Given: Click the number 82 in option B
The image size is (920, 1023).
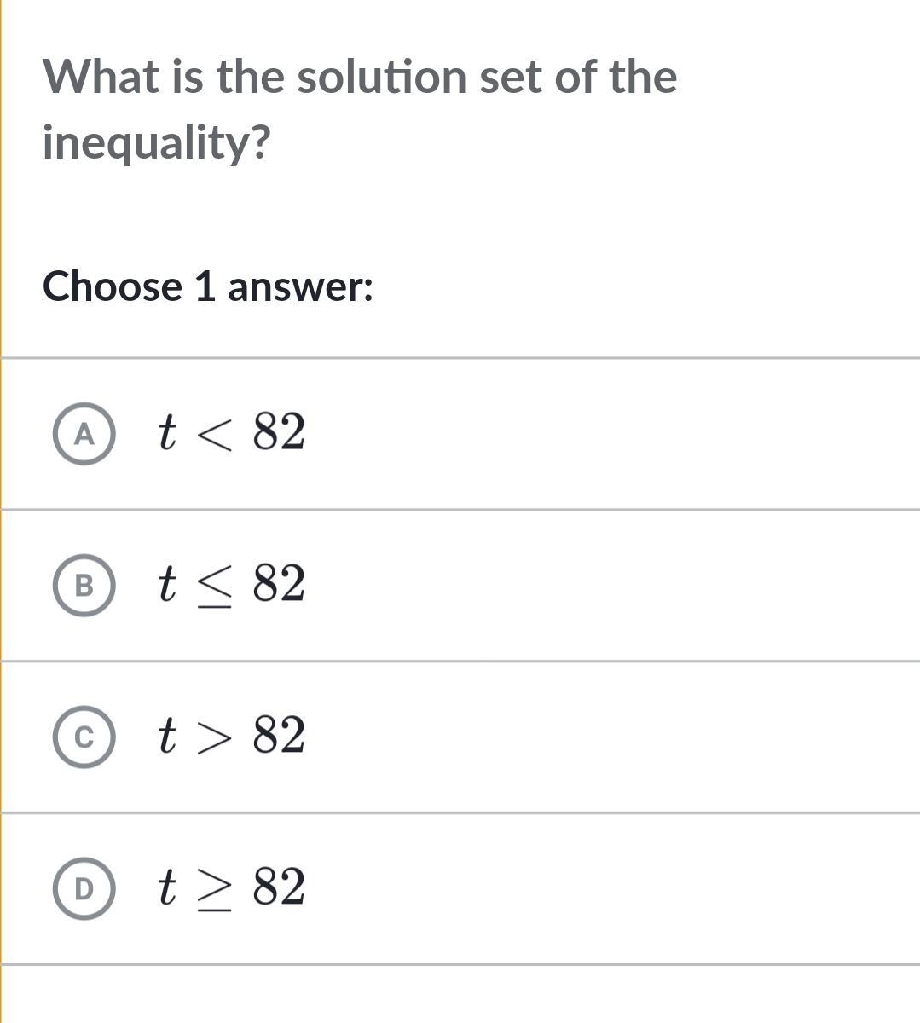Looking at the screenshot, I should (x=279, y=584).
